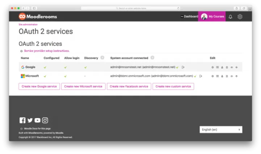Viewport: 261px width, 154px height.
Task: Click the Moodlerooms logo
Action: [x=38, y=16]
